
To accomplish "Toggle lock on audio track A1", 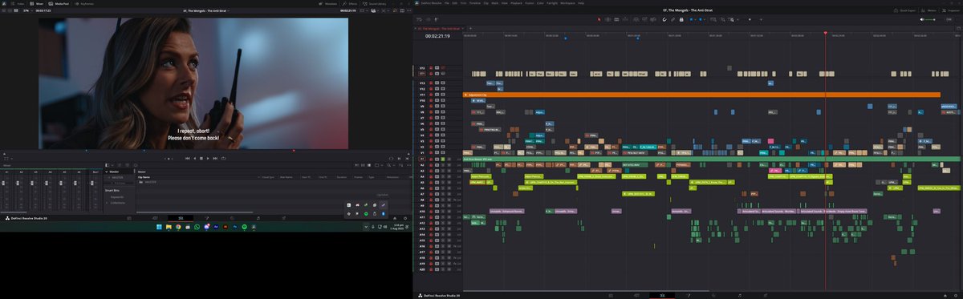I will pyautogui.click(x=431, y=159).
